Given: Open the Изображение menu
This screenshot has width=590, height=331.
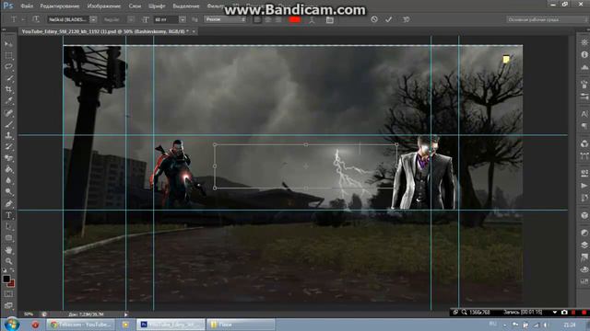Looking at the screenshot, I should point(104,6).
